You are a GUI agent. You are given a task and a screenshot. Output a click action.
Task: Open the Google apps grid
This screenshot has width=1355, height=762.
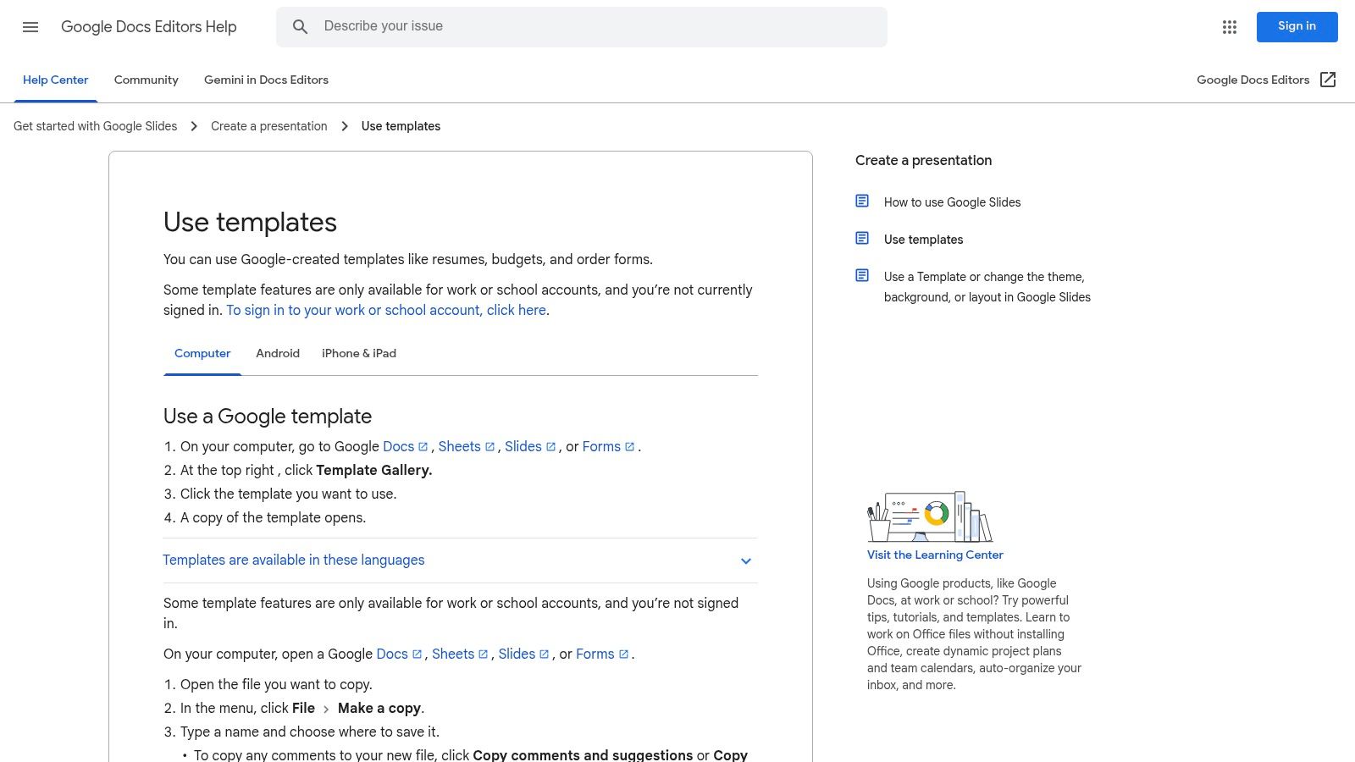point(1230,27)
